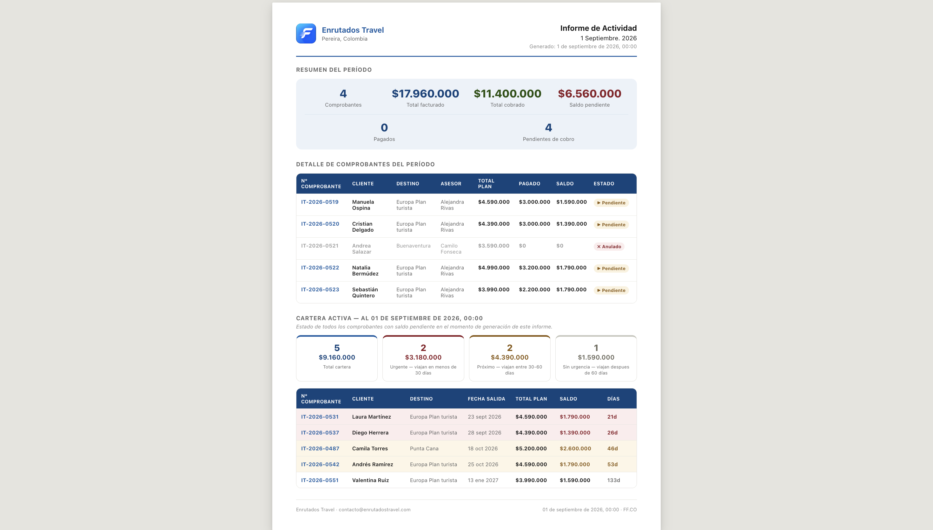
Task: Select the Próximo $4.390.000 card
Action: pyautogui.click(x=509, y=358)
